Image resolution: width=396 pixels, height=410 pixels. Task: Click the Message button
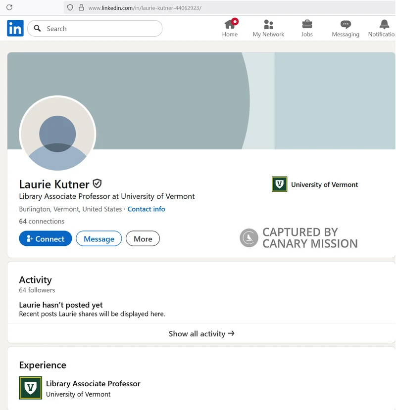click(x=99, y=238)
